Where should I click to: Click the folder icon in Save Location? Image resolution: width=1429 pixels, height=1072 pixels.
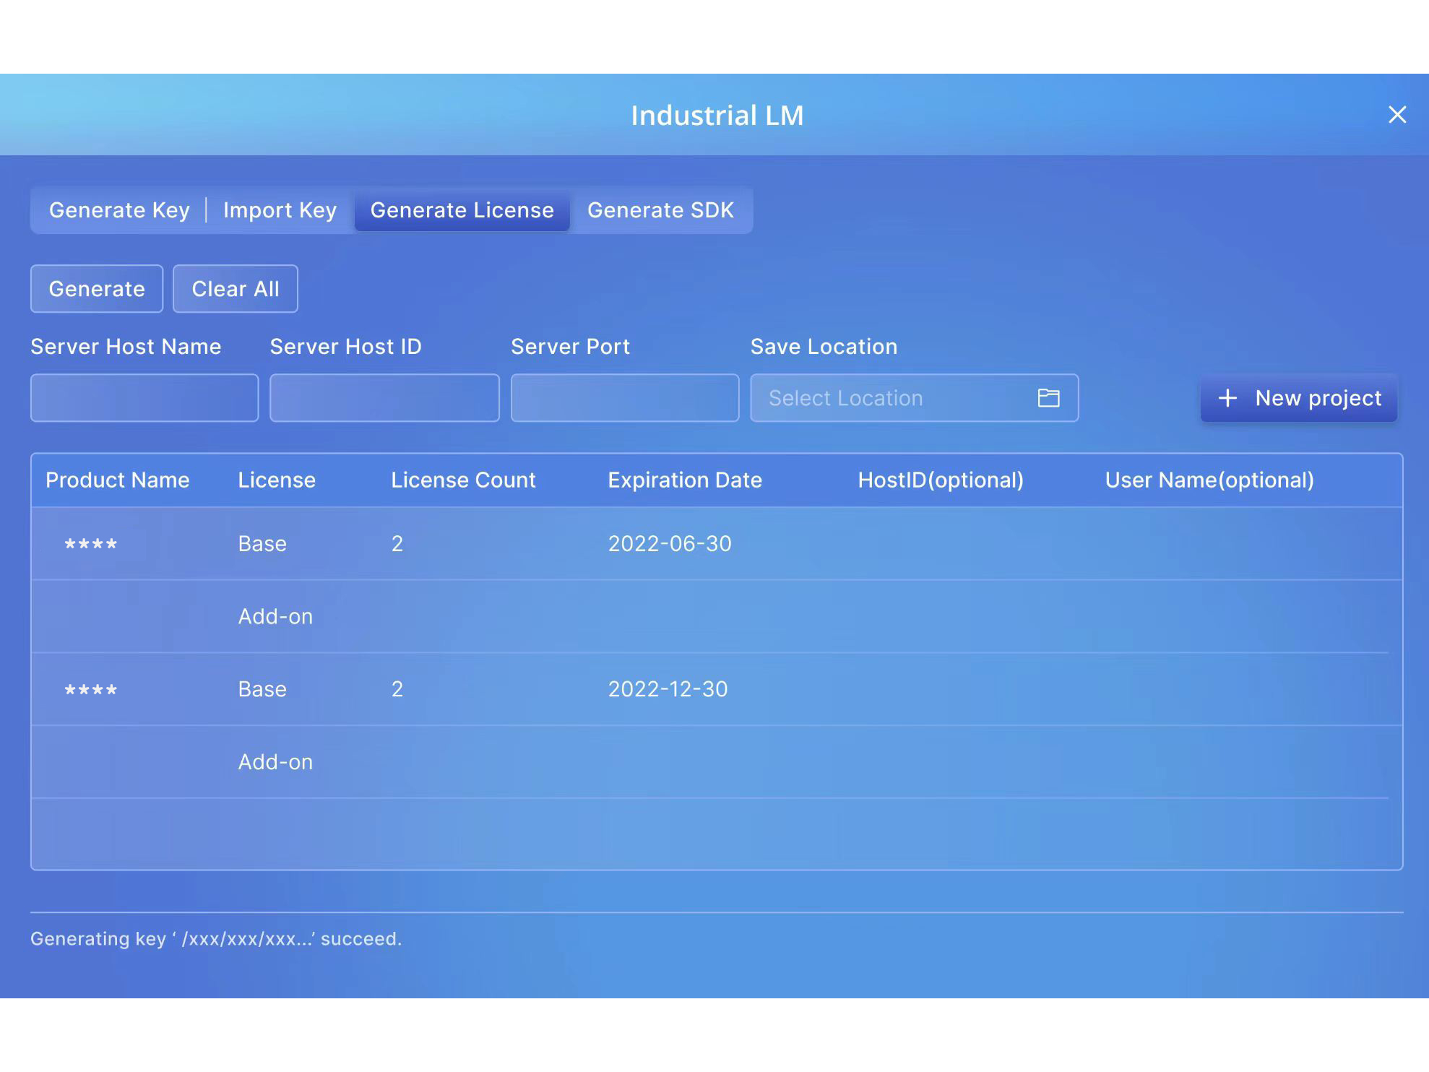click(1048, 398)
